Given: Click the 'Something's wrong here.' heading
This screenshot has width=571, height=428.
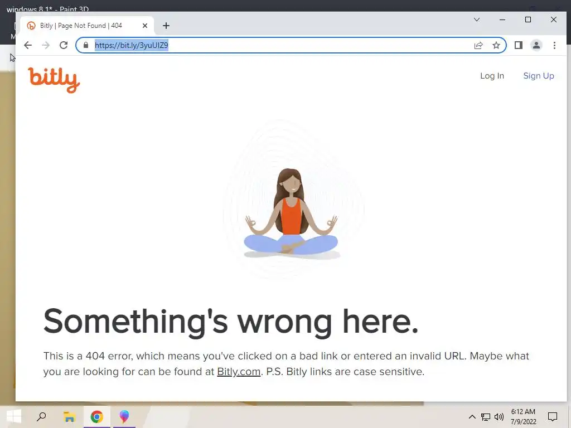Looking at the screenshot, I should [x=231, y=322].
